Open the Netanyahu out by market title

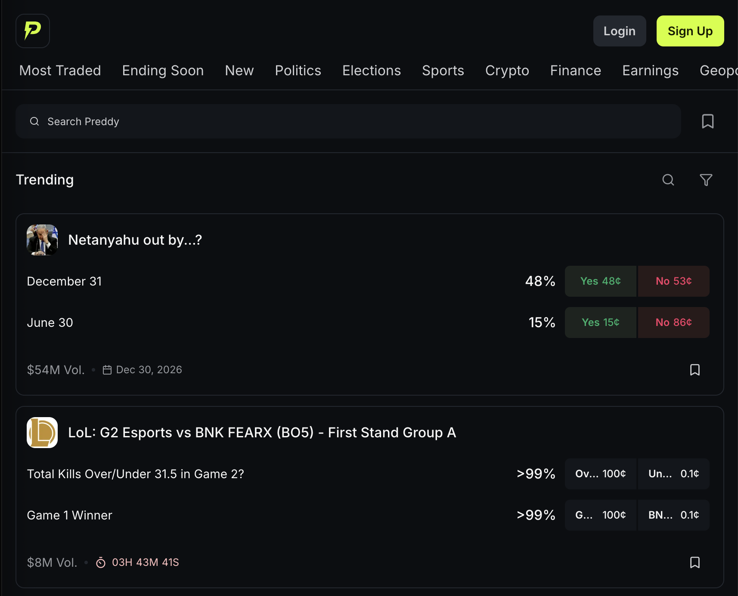pyautogui.click(x=135, y=240)
